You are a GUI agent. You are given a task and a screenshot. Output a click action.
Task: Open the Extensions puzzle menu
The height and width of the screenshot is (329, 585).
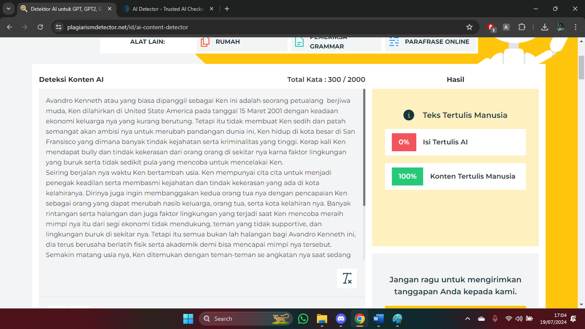click(521, 27)
